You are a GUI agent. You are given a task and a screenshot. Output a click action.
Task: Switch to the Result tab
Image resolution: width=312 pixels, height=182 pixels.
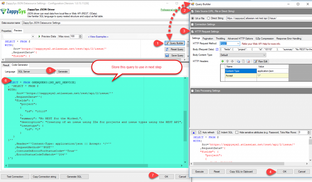6,65
